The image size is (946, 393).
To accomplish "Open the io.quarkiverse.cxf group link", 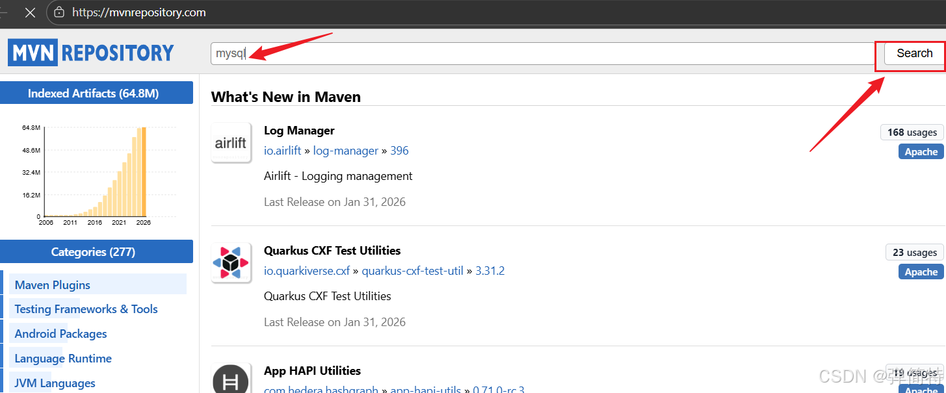I will point(307,271).
